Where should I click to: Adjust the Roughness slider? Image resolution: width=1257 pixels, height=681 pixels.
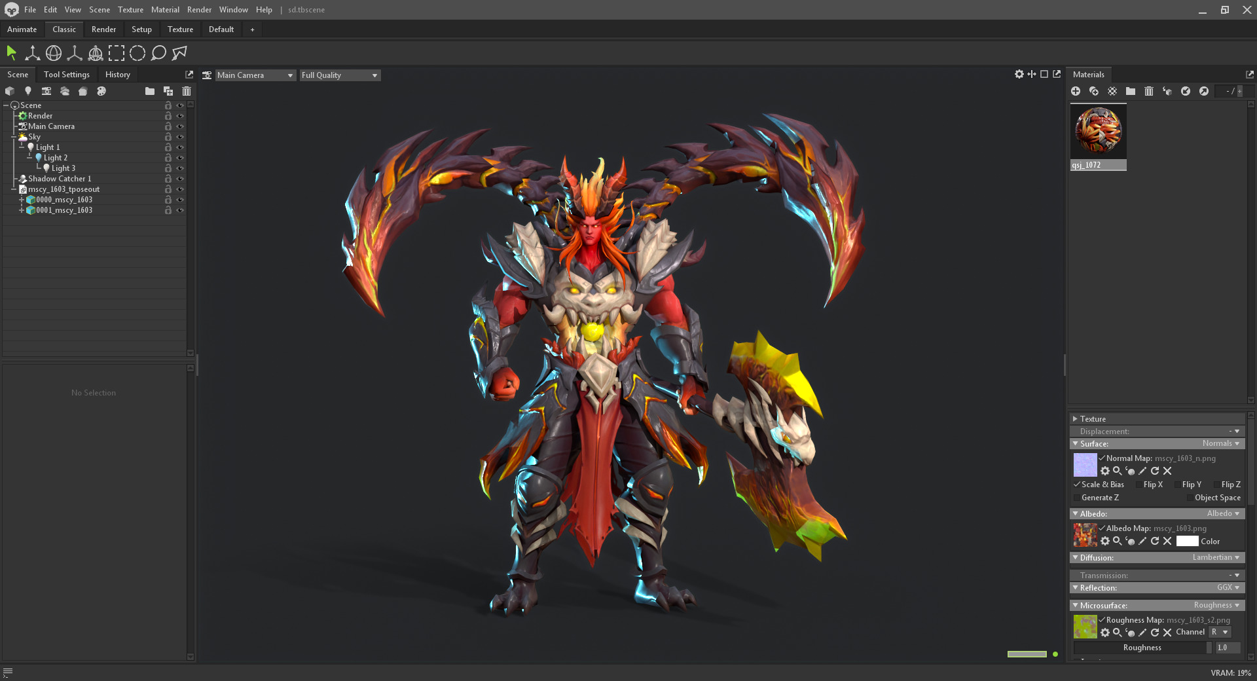pyautogui.click(x=1142, y=648)
